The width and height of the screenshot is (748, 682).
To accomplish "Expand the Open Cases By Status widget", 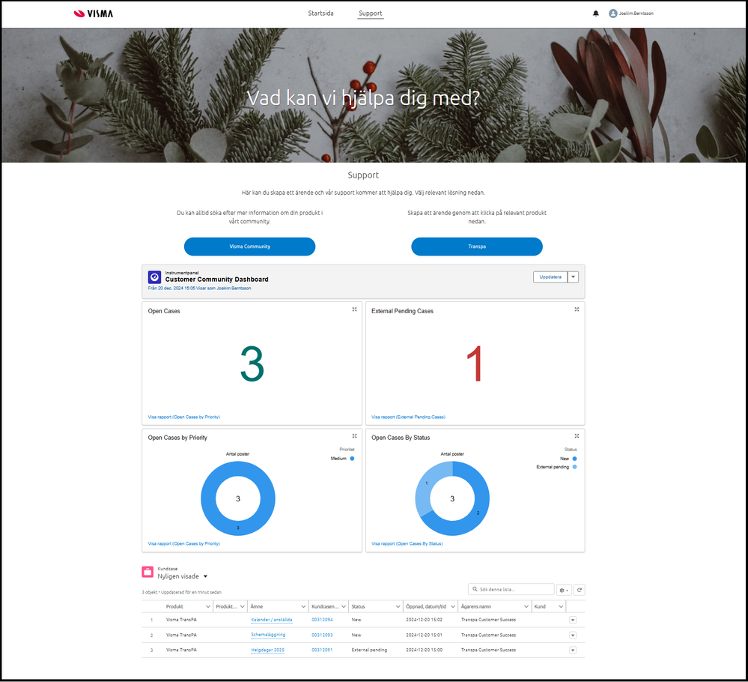I will point(577,436).
